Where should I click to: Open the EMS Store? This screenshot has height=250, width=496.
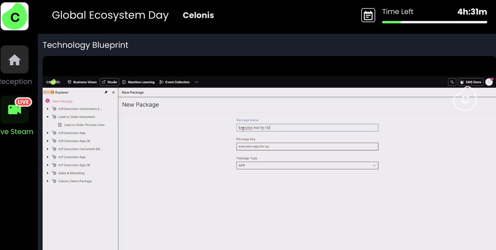[470, 82]
